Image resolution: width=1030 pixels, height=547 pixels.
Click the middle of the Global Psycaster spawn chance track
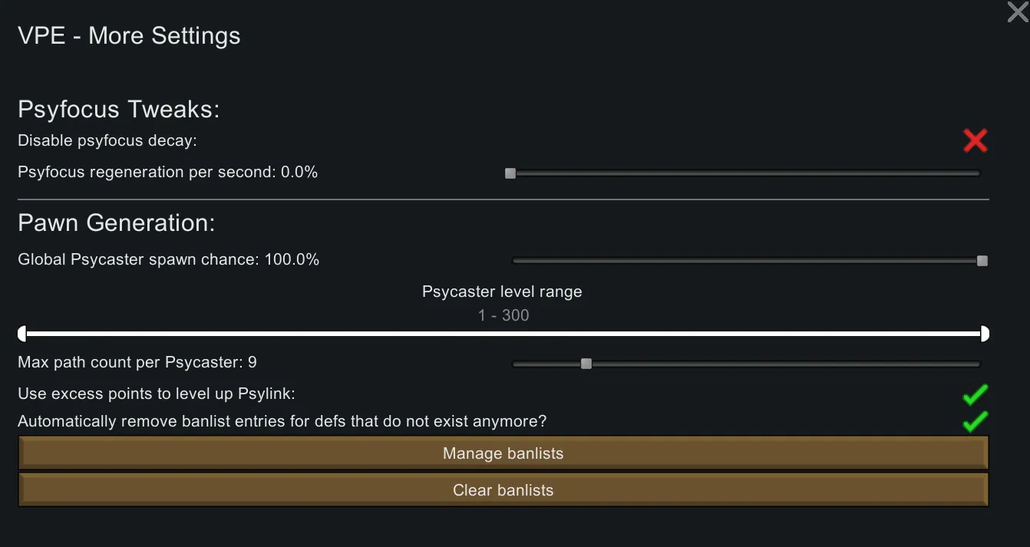pos(746,261)
